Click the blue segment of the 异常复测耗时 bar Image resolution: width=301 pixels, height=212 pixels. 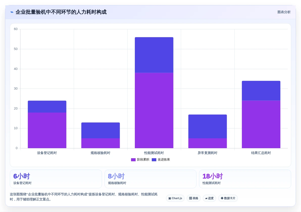click(208, 126)
